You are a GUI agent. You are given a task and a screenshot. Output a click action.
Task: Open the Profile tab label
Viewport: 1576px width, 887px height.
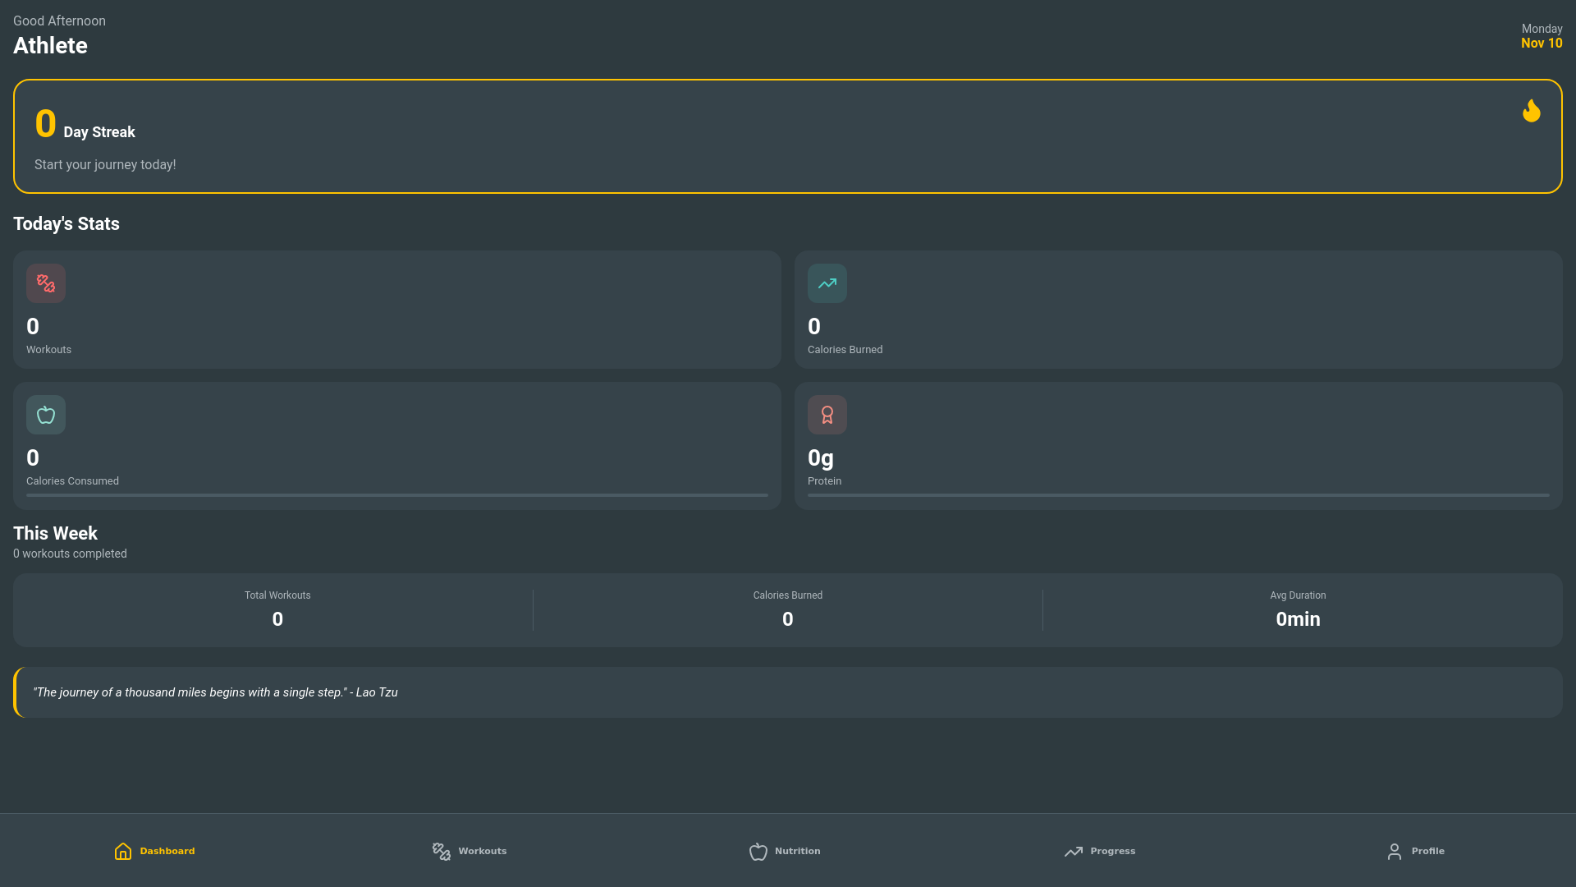pos(1428,851)
